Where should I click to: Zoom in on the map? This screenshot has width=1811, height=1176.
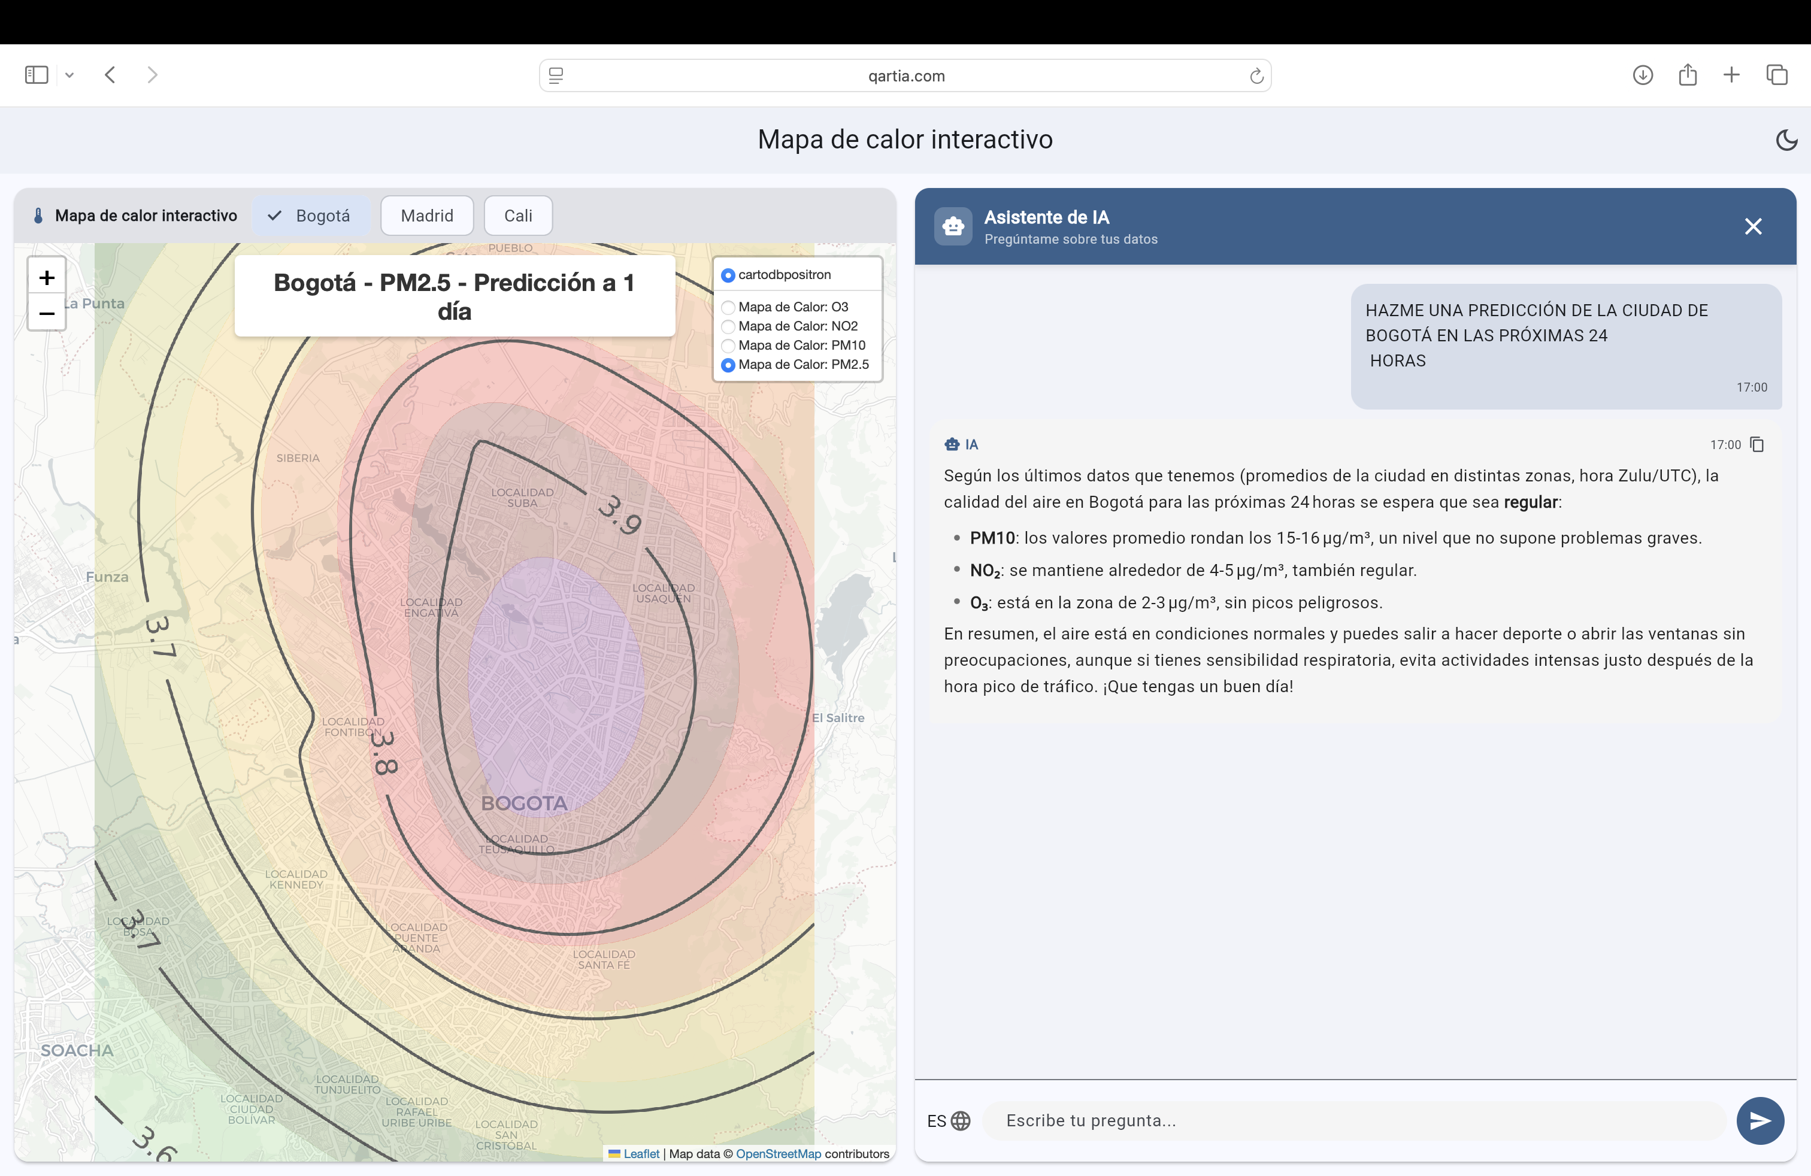pyautogui.click(x=47, y=277)
